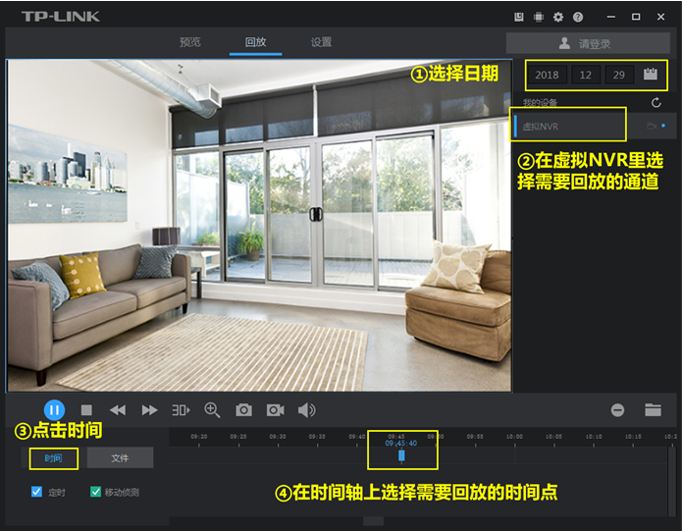Pause playback with the blue pause button
The height and width of the screenshot is (531, 682).
click(x=54, y=409)
